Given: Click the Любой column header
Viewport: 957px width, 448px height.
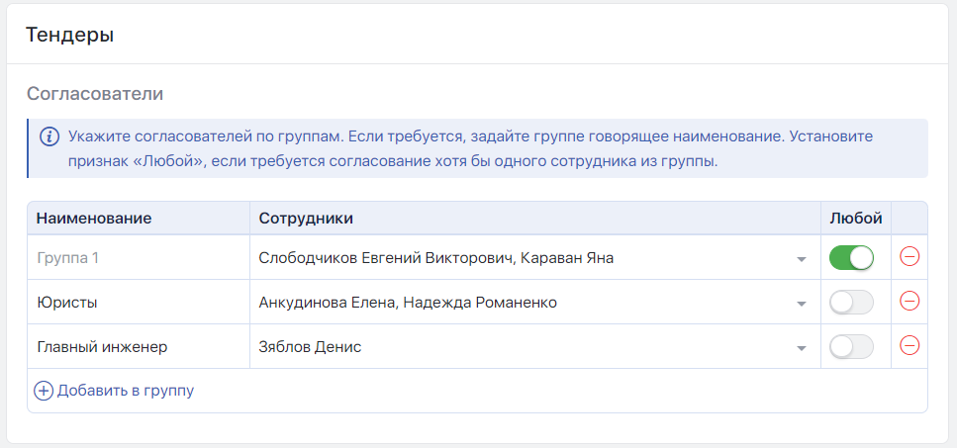Looking at the screenshot, I should (855, 218).
